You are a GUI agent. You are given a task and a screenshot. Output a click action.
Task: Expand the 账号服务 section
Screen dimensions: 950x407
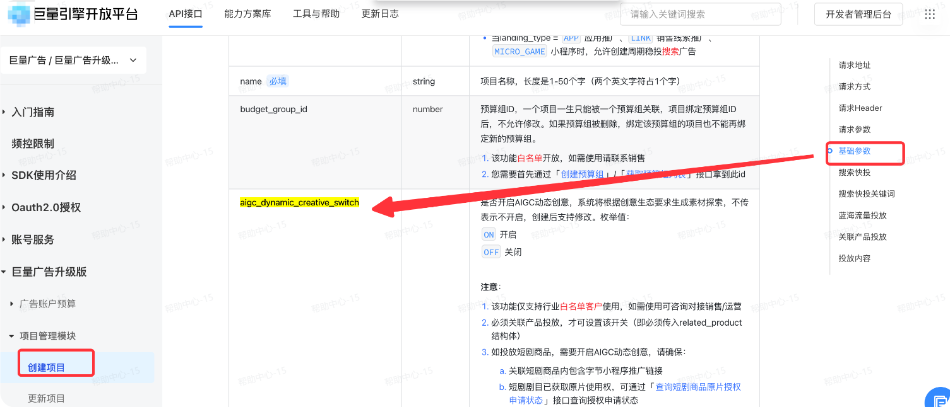coord(33,239)
